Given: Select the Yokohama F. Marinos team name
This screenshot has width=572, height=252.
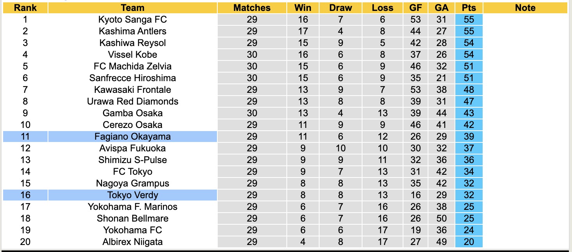Looking at the screenshot, I should (132, 207).
